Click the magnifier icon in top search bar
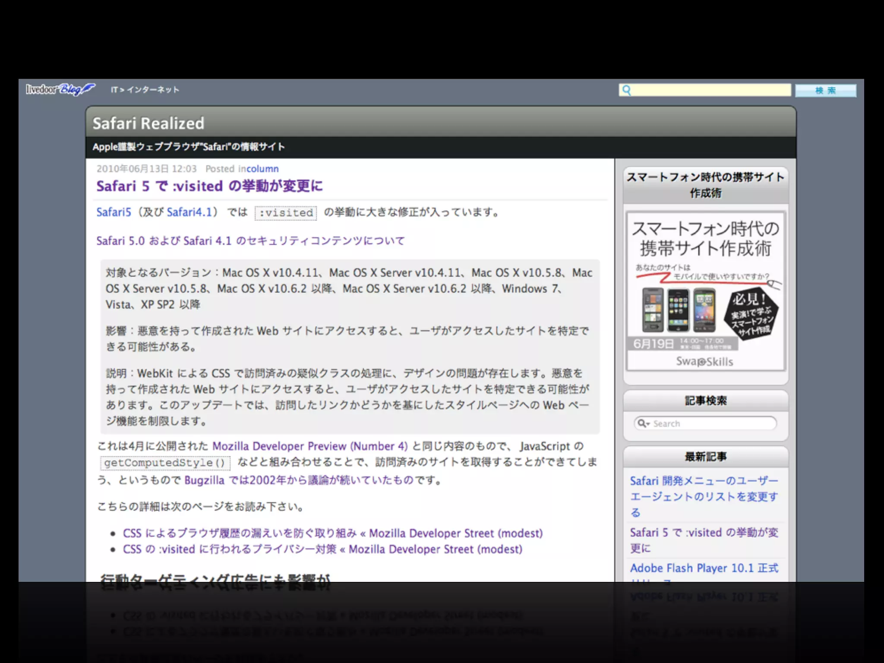Screen dimensions: 884x663 click(627, 90)
